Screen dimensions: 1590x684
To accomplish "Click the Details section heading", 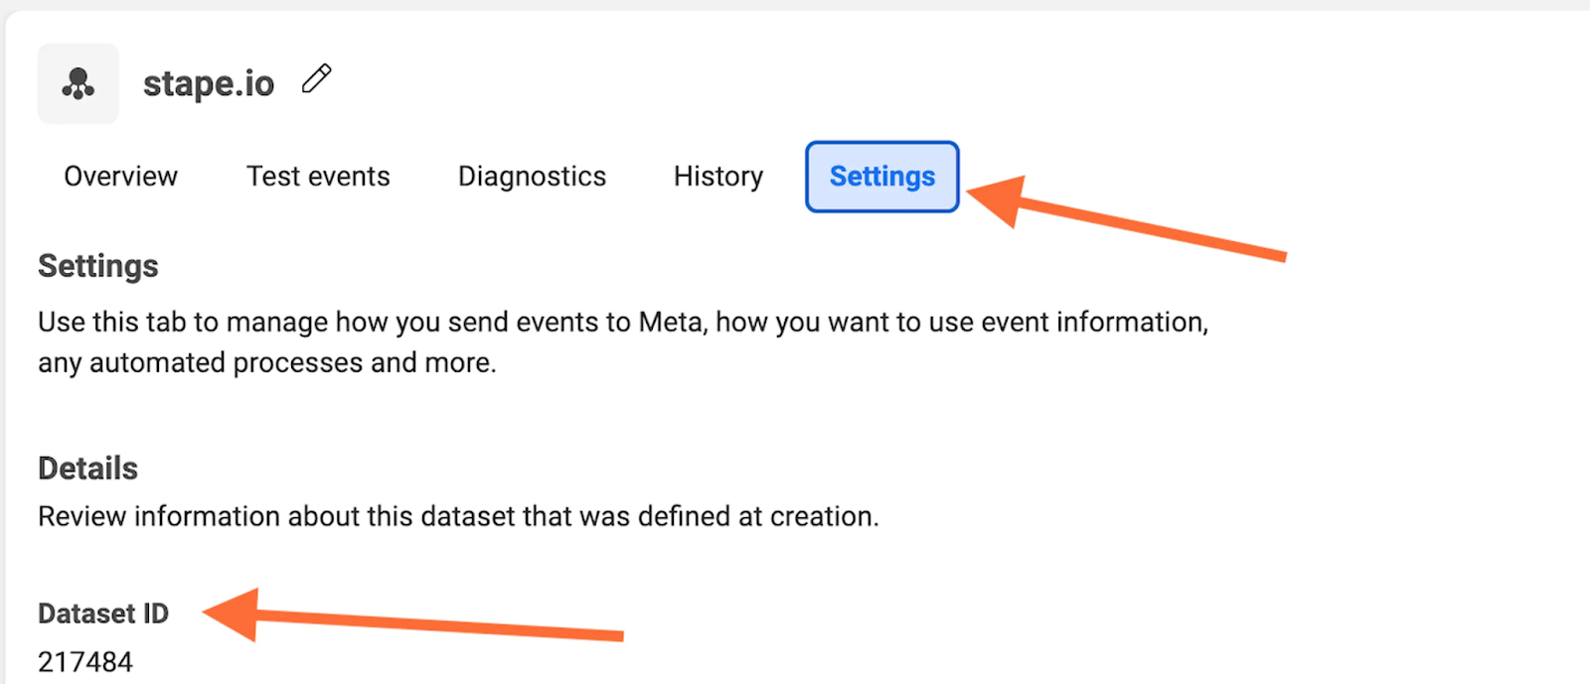I will point(87,469).
